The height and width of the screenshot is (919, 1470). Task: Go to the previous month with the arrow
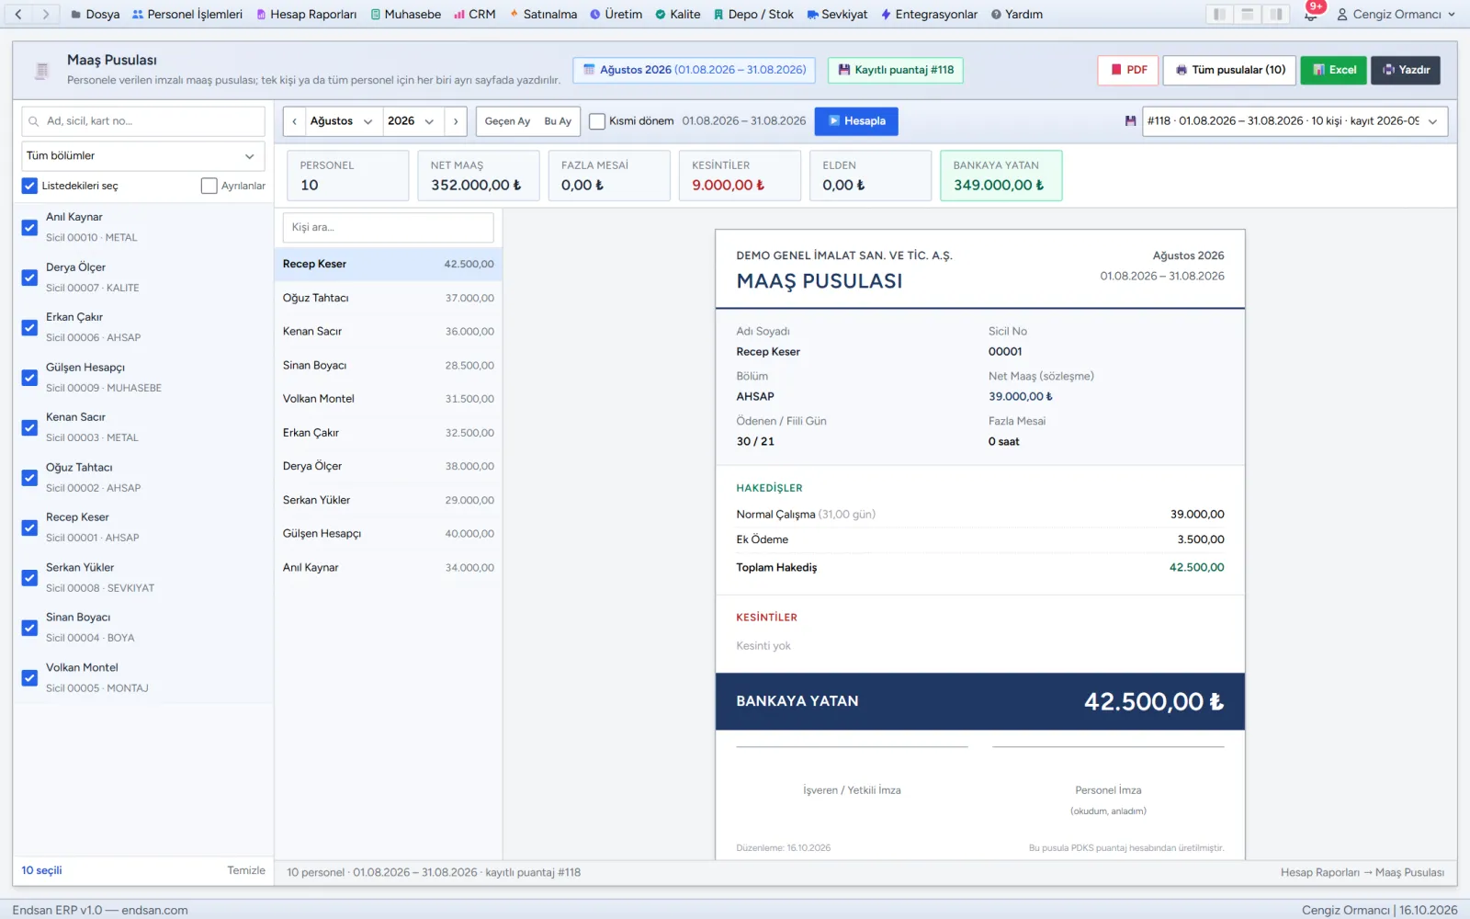(294, 121)
